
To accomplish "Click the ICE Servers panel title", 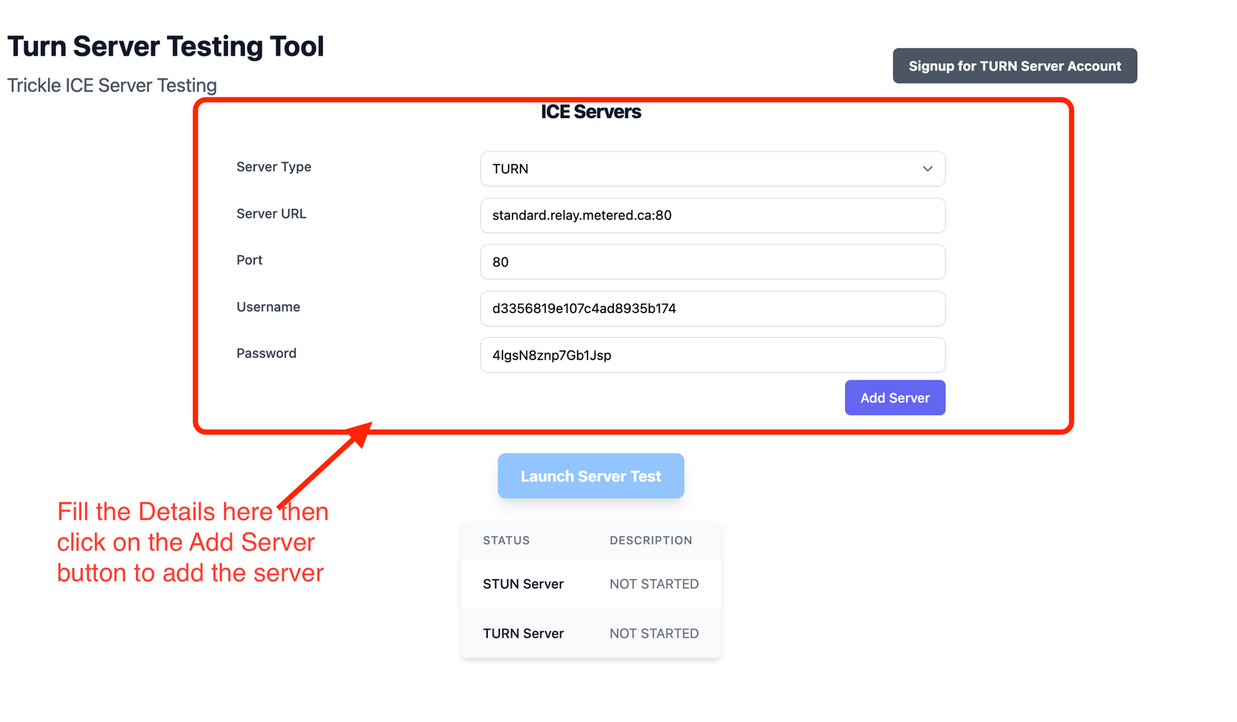I will [x=591, y=111].
